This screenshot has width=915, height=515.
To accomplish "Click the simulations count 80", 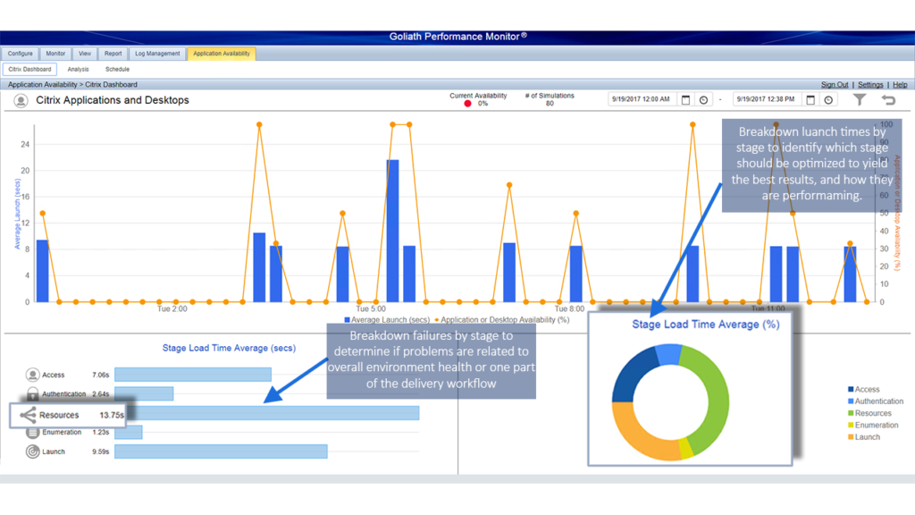I will (x=550, y=104).
